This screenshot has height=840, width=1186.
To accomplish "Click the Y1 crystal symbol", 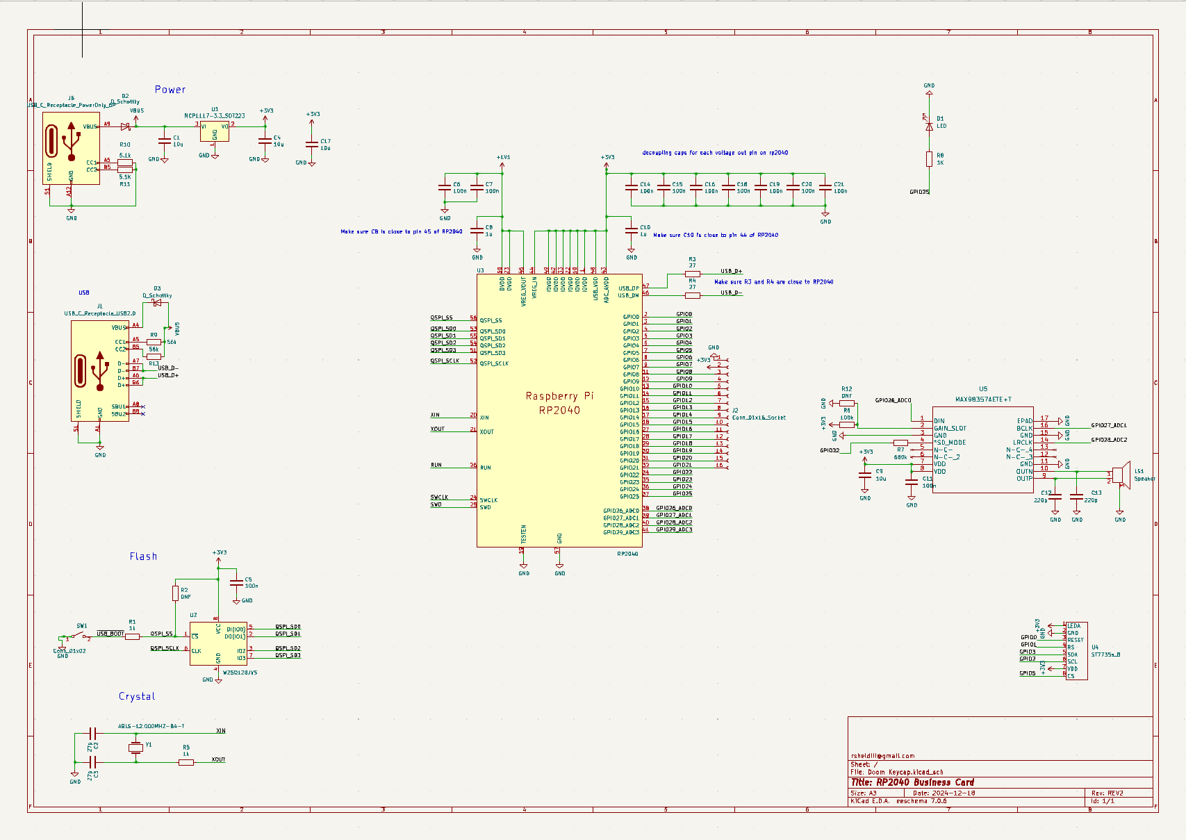I will [135, 748].
